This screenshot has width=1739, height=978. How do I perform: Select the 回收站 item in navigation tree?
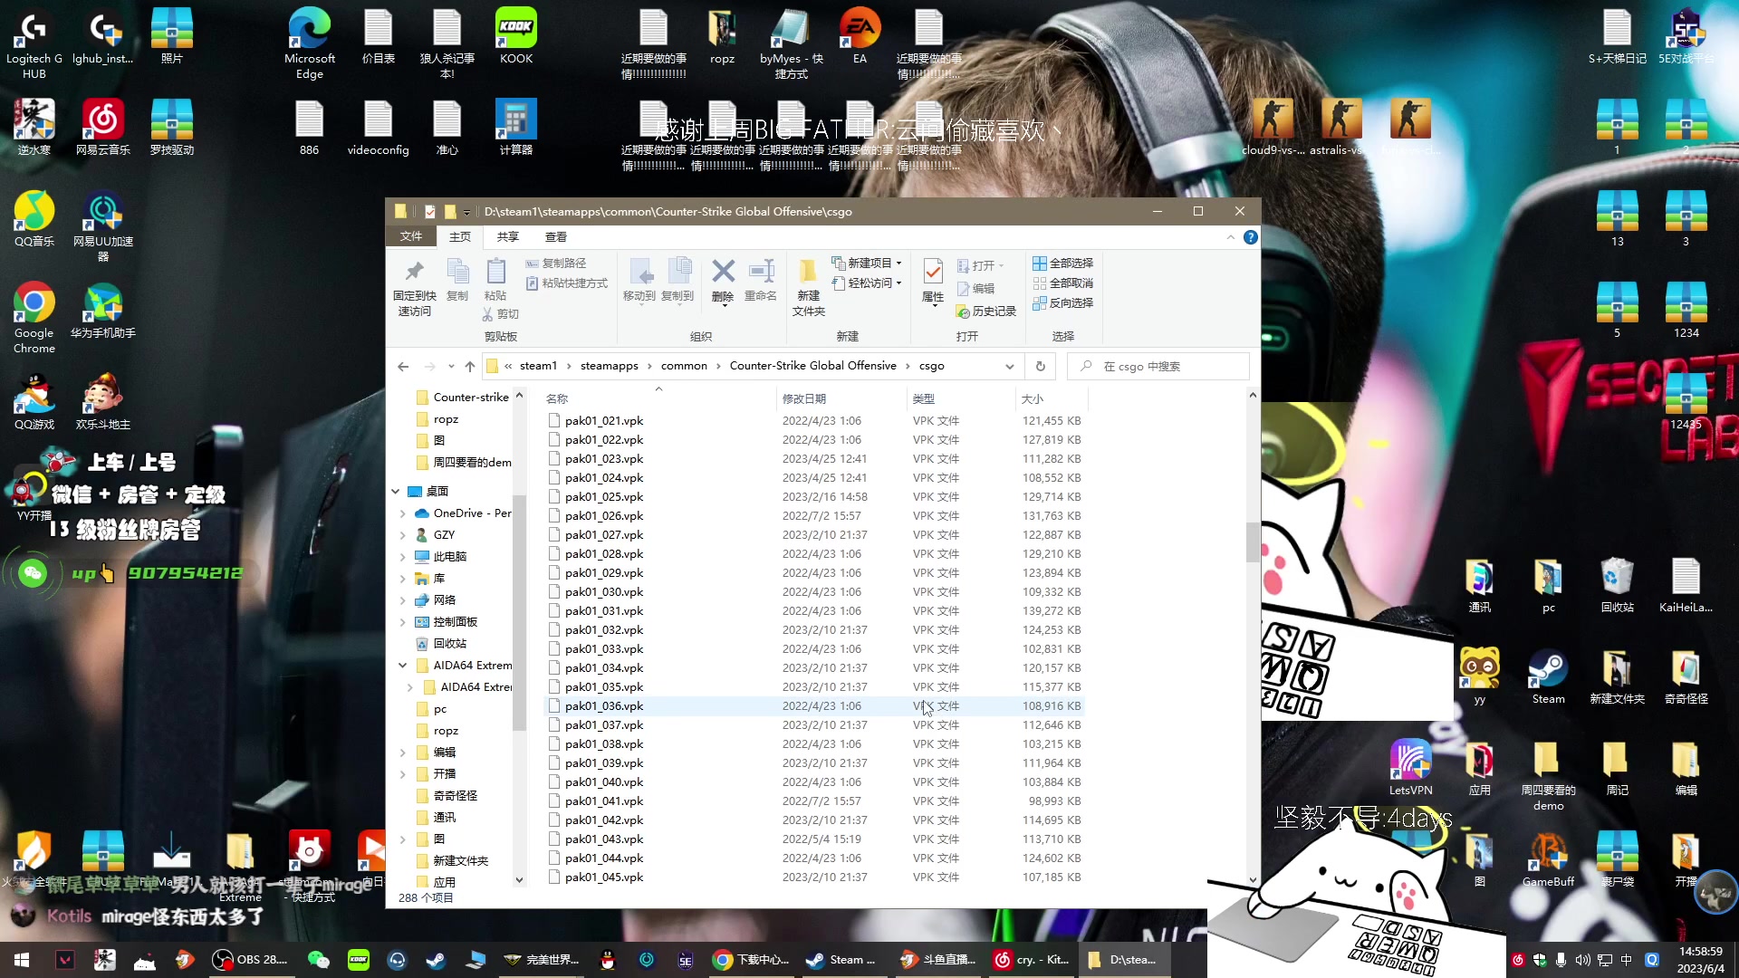click(449, 644)
